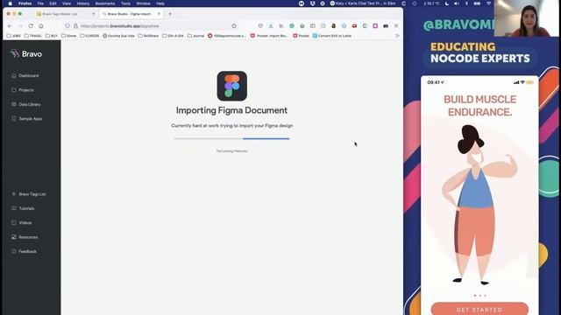
Task: Click the presenter webcam thumbnail
Action: pyautogui.click(x=526, y=18)
